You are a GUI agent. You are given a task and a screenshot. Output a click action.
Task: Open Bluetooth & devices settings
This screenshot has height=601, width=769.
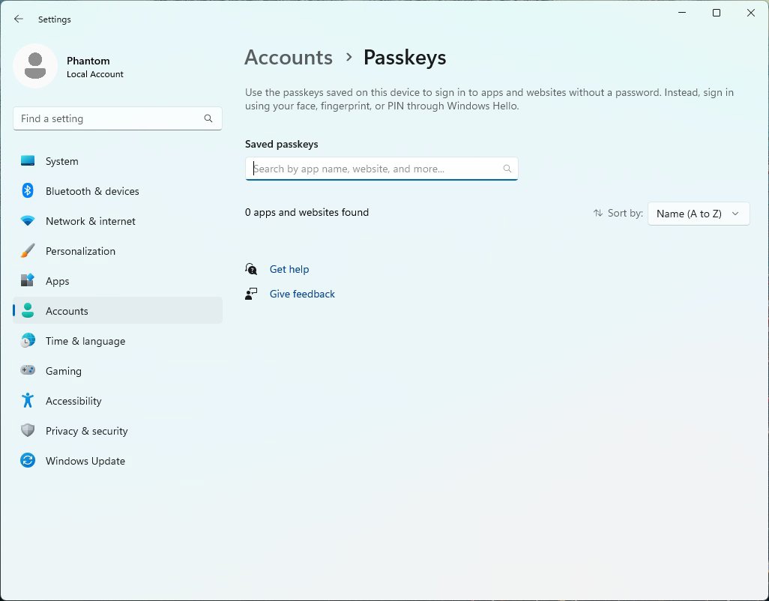pyautogui.click(x=28, y=190)
